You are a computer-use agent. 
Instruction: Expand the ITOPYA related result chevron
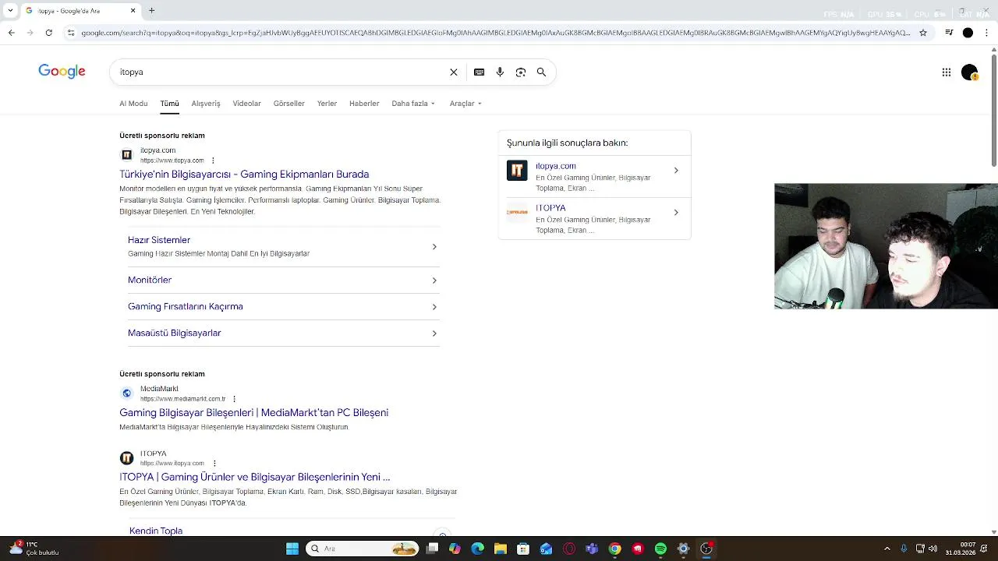tap(676, 213)
